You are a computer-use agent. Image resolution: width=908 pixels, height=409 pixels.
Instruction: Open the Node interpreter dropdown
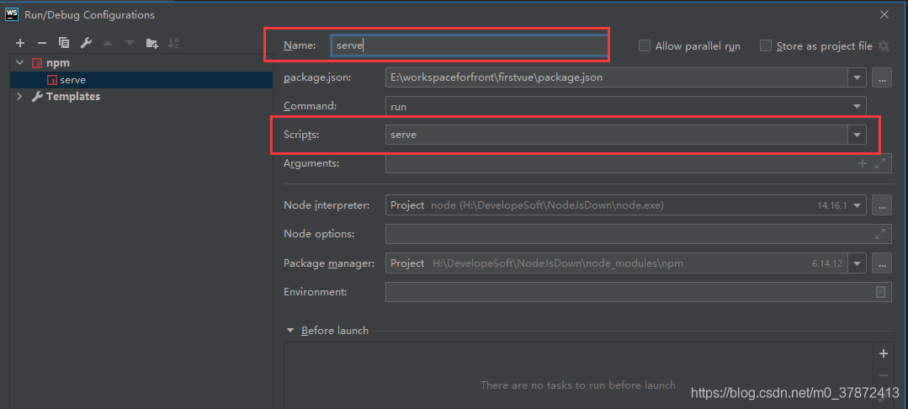coord(858,205)
